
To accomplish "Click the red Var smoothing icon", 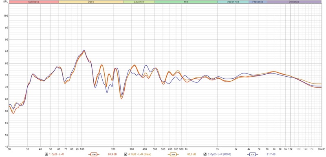I will [94, 154].
